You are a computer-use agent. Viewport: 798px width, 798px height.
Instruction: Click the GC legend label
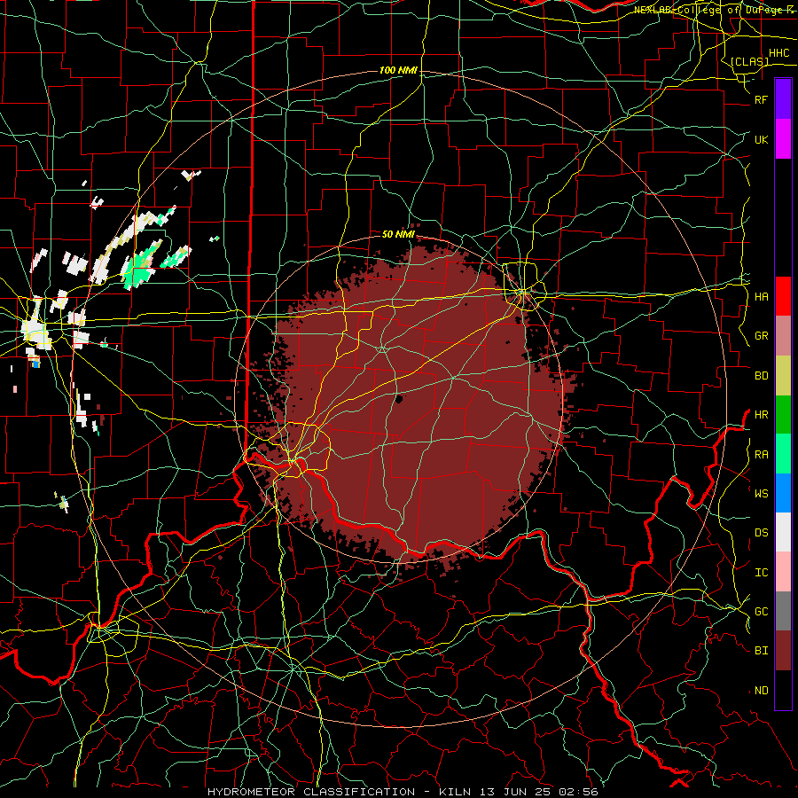tap(761, 612)
